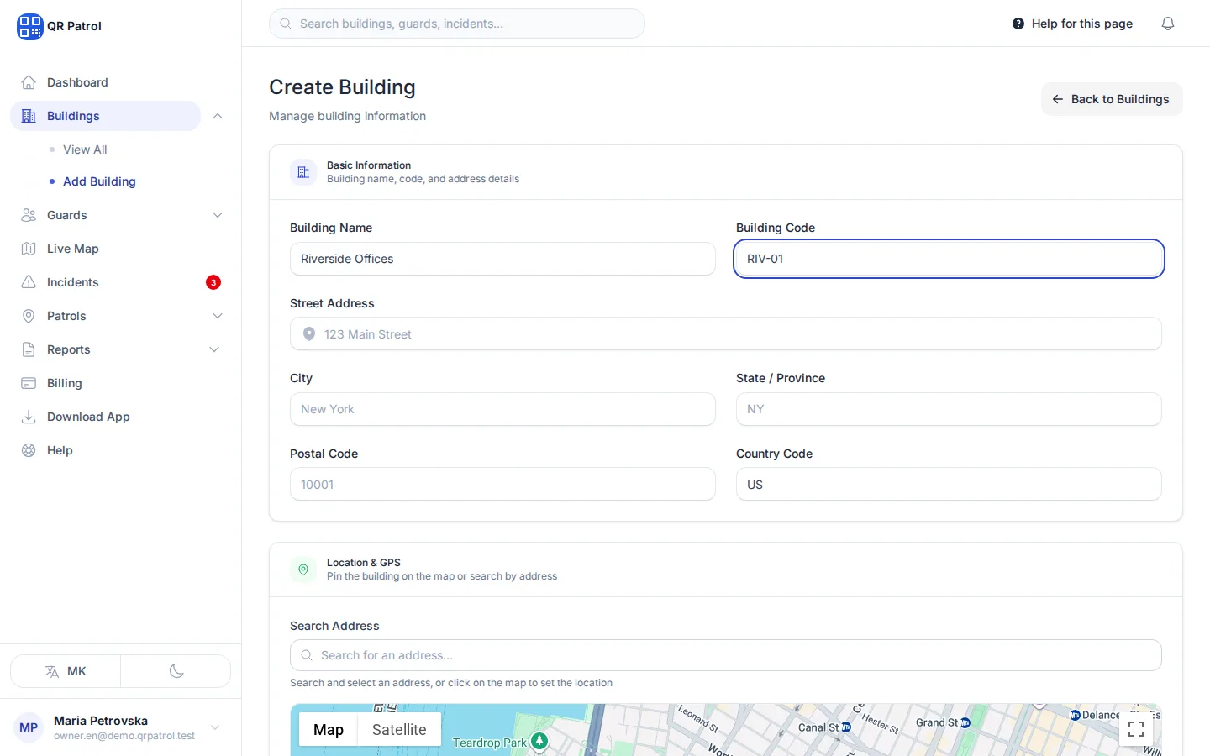Viewport: 1210px width, 756px height.
Task: Open the notifications bell
Action: point(1168,24)
